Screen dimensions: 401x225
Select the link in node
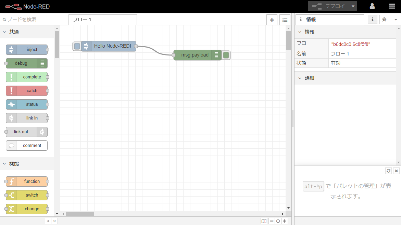[27, 118]
